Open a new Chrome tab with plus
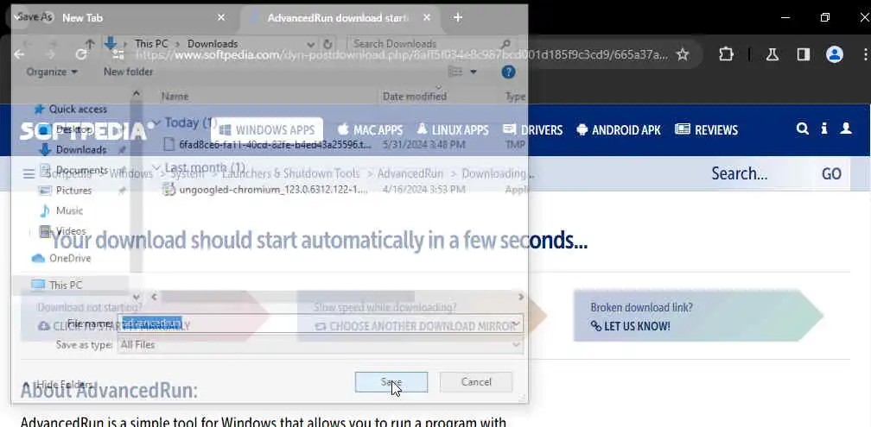The height and width of the screenshot is (427, 871). pos(458,17)
